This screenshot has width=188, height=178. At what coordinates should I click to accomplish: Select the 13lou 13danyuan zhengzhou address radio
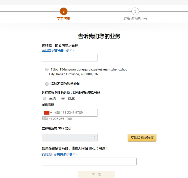click(x=47, y=69)
